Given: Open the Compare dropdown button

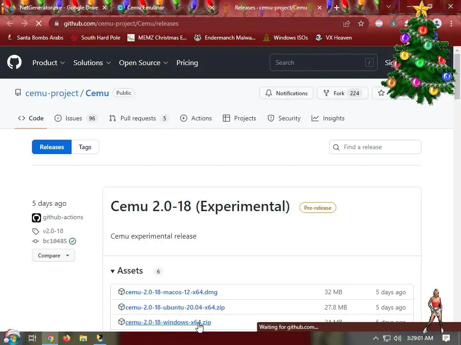Looking at the screenshot, I should [x=54, y=256].
